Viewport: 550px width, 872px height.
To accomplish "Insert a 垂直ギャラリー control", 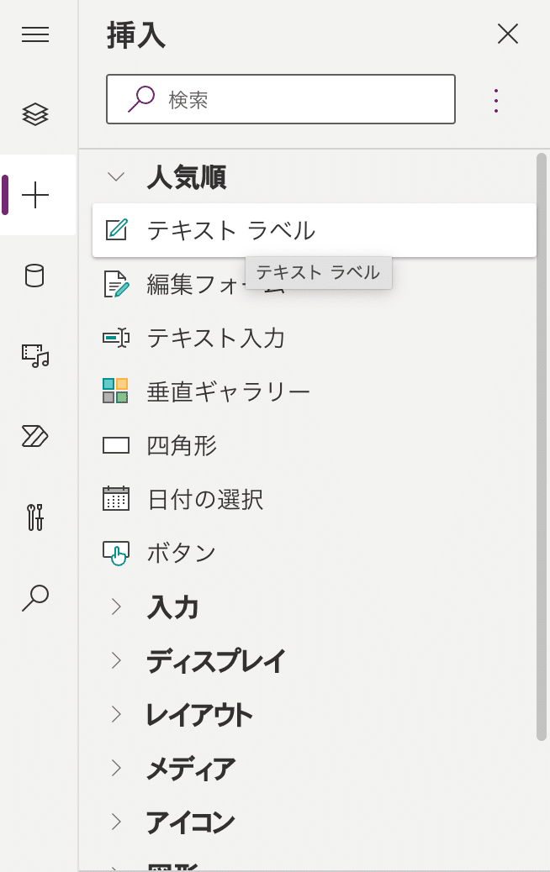I will pyautogui.click(x=228, y=391).
